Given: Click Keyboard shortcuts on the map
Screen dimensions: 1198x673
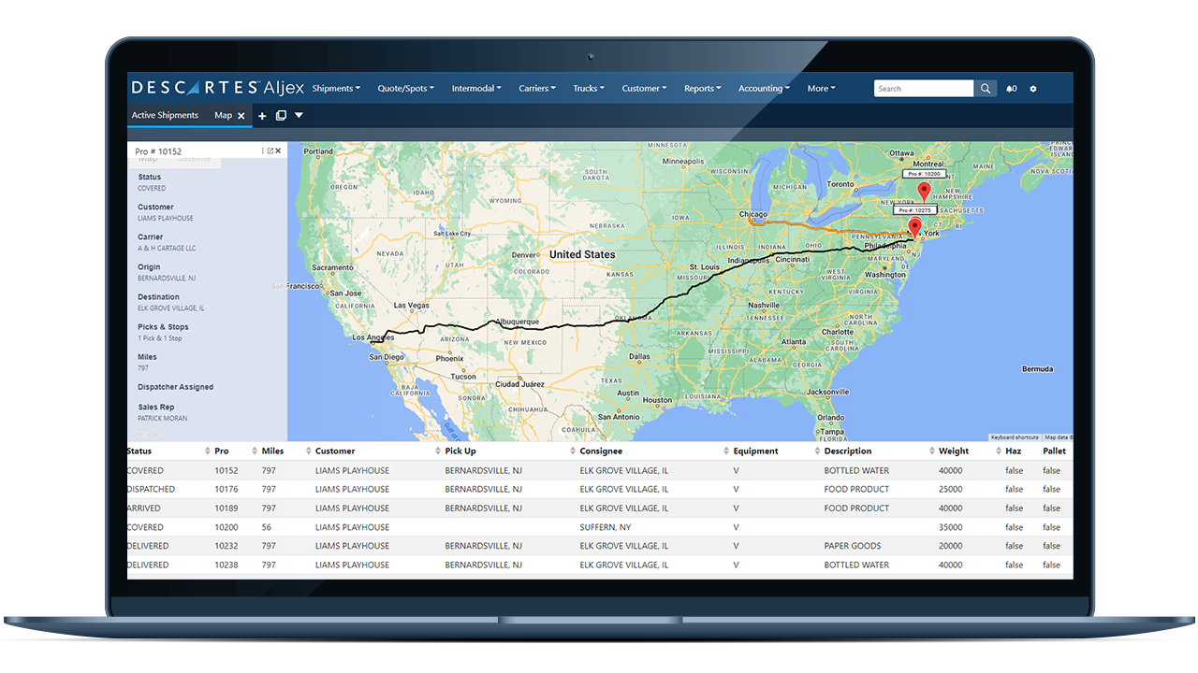Looking at the screenshot, I should [x=1015, y=437].
